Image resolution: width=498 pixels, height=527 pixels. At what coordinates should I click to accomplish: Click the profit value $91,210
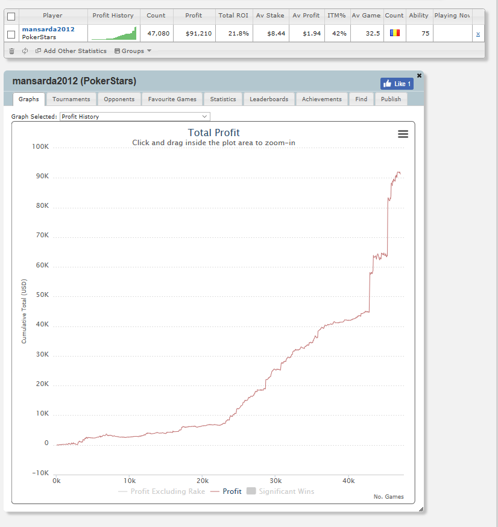(x=198, y=34)
